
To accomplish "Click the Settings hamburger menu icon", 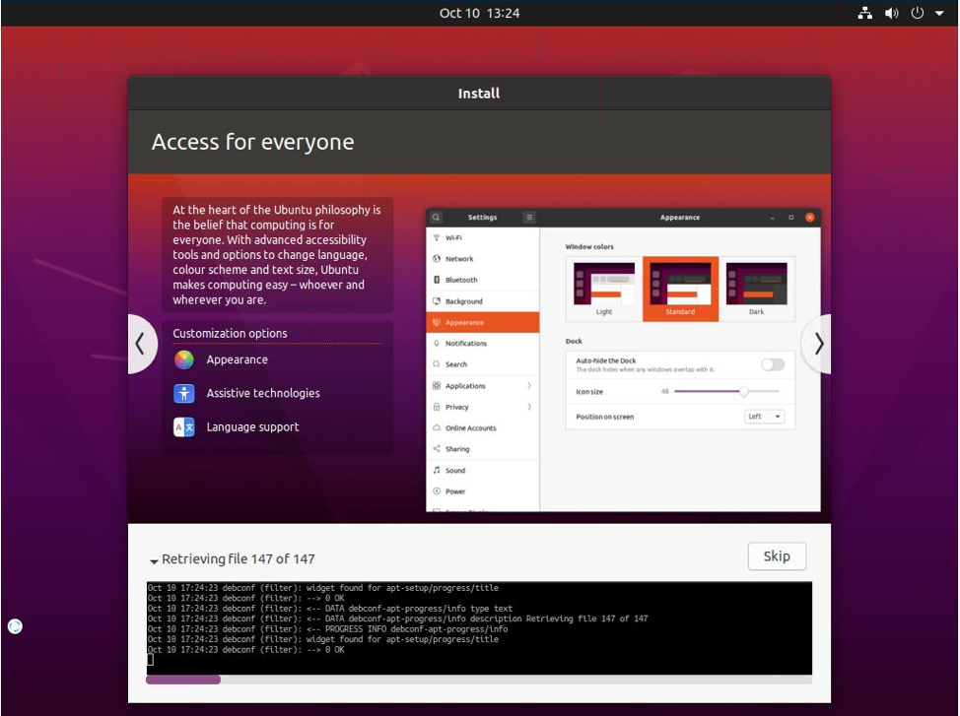I will pyautogui.click(x=529, y=218).
